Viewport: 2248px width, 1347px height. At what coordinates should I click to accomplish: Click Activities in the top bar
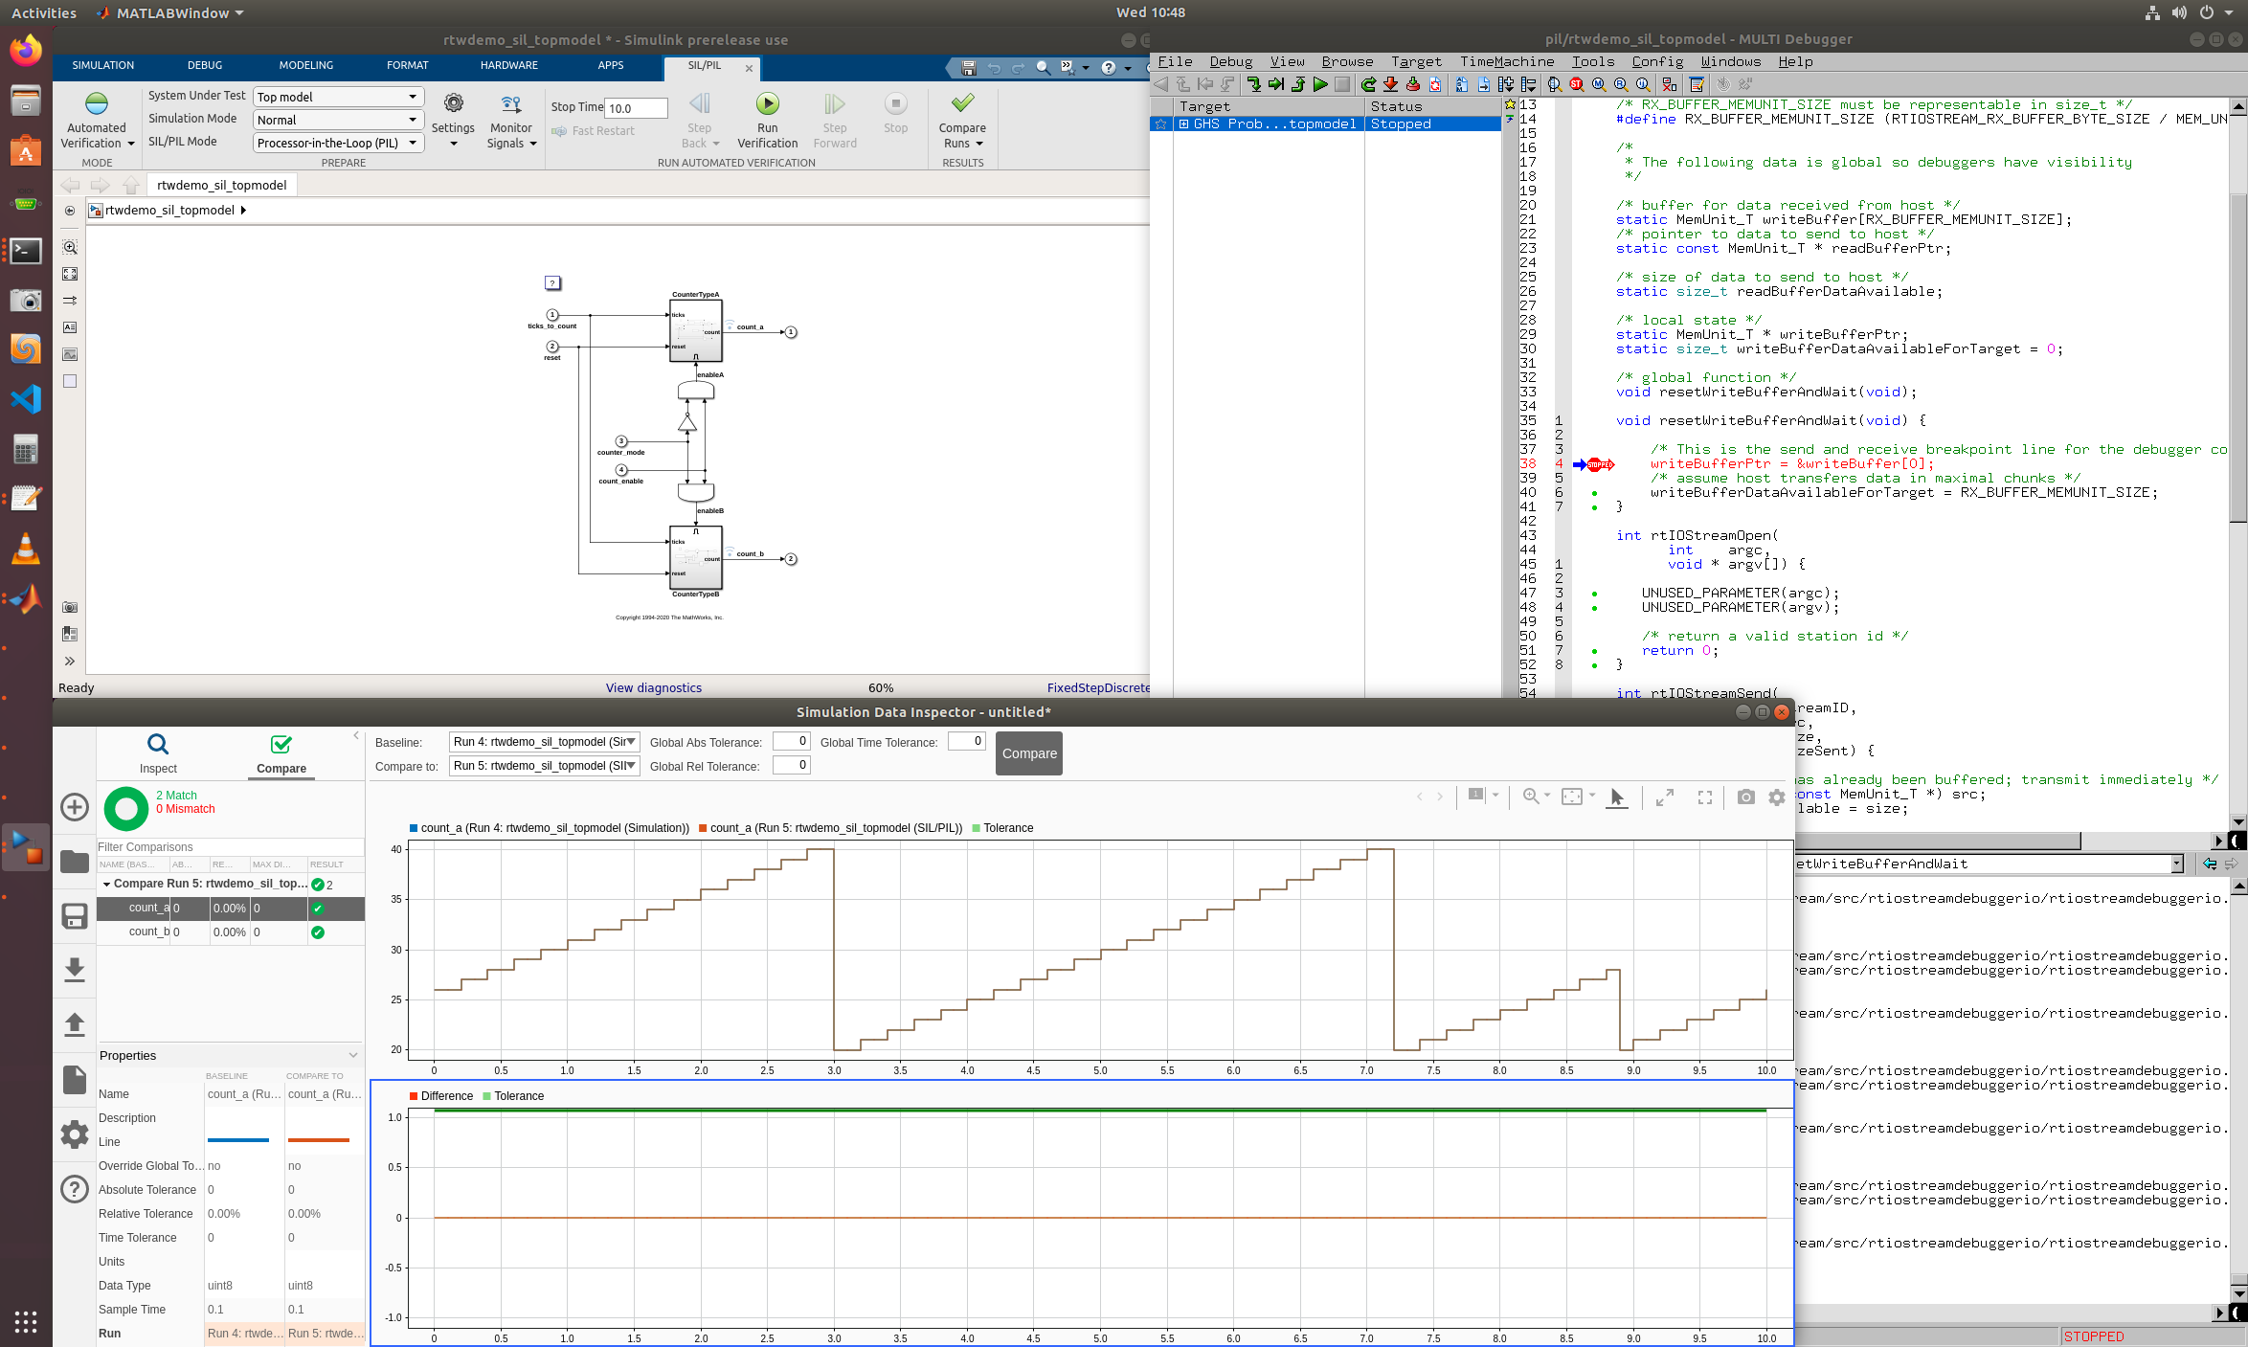point(44,13)
